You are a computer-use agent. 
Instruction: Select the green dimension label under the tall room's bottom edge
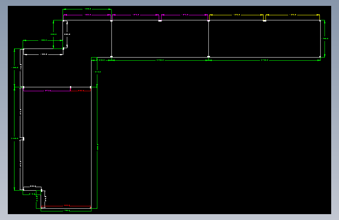(x=66, y=211)
